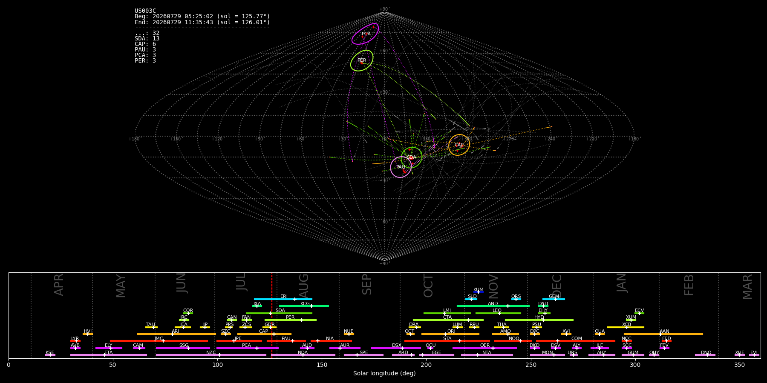Click the PCA radiant ellipse label
The height and width of the screenshot is (383, 767).
pyautogui.click(x=366, y=34)
